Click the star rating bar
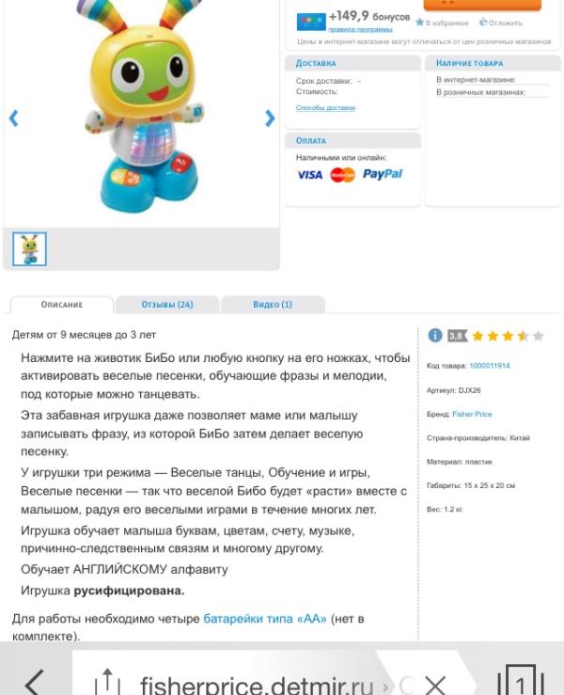Viewport: 564px width, 695px height. [509, 336]
